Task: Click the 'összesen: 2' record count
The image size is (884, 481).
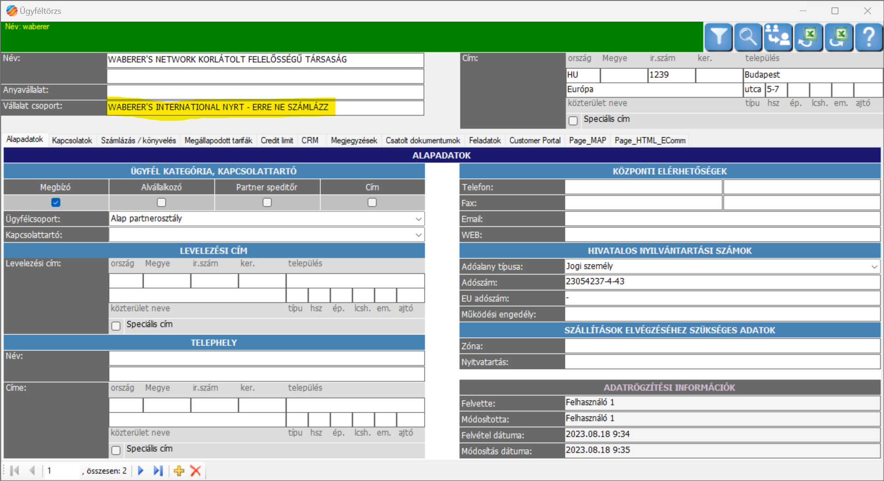Action: click(106, 471)
